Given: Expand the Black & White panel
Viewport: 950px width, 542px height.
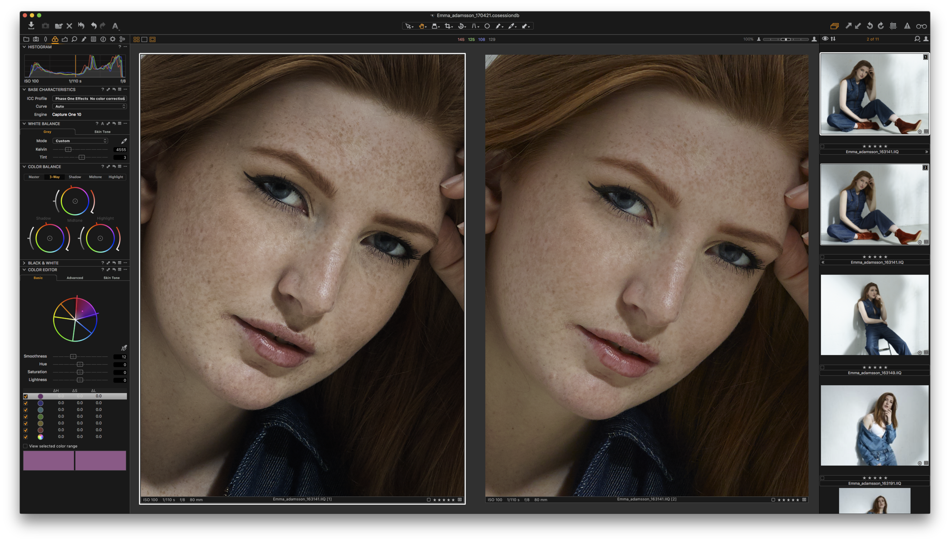Looking at the screenshot, I should coord(24,263).
